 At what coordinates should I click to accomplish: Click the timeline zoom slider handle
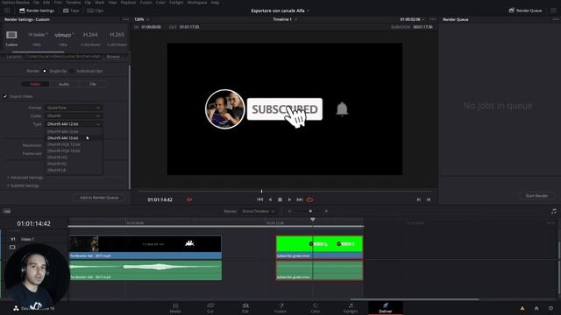[310, 212]
